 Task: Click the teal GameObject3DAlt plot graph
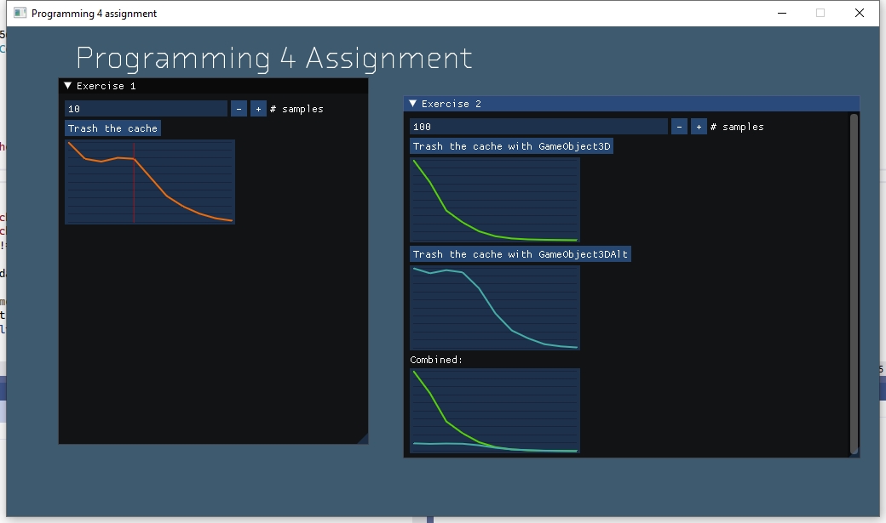tap(495, 308)
